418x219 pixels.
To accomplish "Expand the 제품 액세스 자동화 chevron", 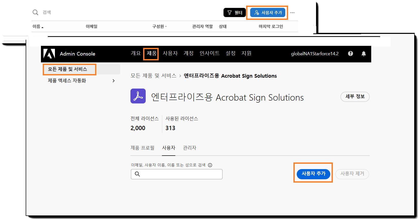I will 114,81.
